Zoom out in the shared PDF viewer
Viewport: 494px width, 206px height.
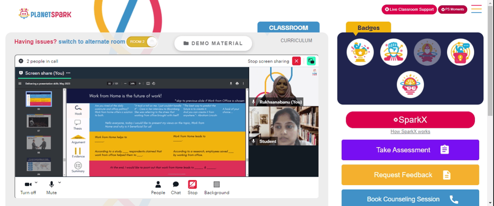point(125,83)
